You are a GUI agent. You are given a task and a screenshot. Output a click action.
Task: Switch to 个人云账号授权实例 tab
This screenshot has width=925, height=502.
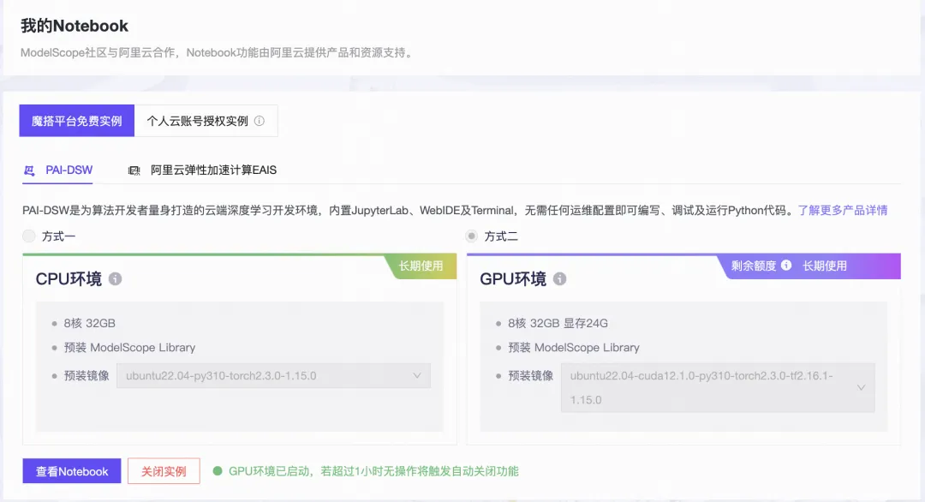pos(206,121)
